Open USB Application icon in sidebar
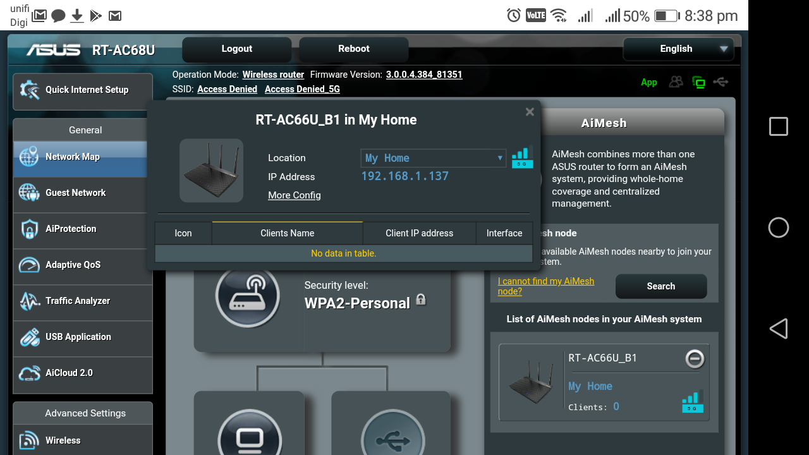This screenshot has width=809, height=455. click(30, 337)
